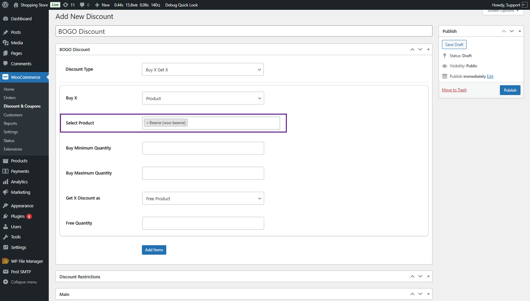530x301 pixels.
Task: Expand the Discount Restrictions panel
Action: (428, 277)
